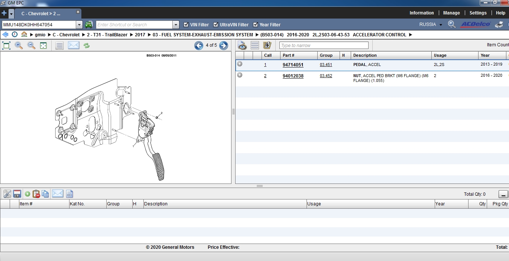Uncheck the VIN Filter checkbox
Screen dimensions: 509x261
pos(186,25)
